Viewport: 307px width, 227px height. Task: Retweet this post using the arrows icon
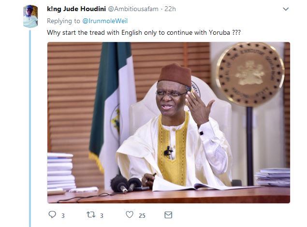pos(91,214)
